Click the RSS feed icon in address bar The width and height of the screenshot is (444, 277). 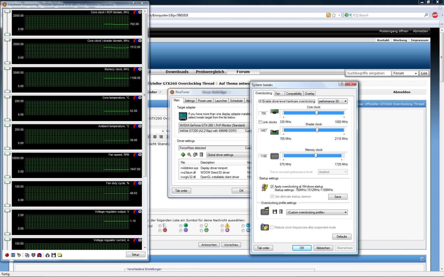pyautogui.click(x=328, y=15)
